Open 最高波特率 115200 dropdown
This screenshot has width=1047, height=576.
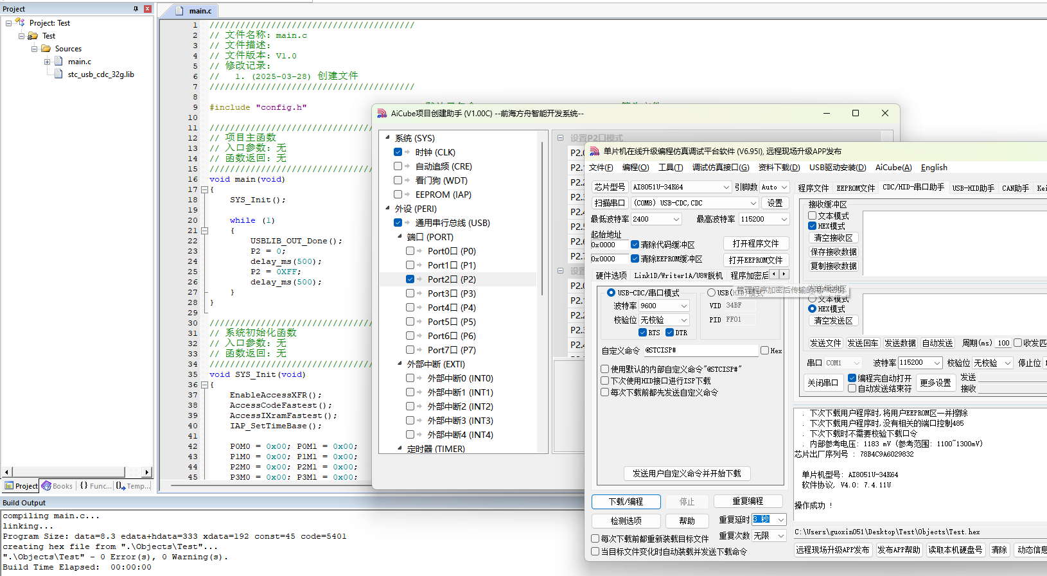784,220
